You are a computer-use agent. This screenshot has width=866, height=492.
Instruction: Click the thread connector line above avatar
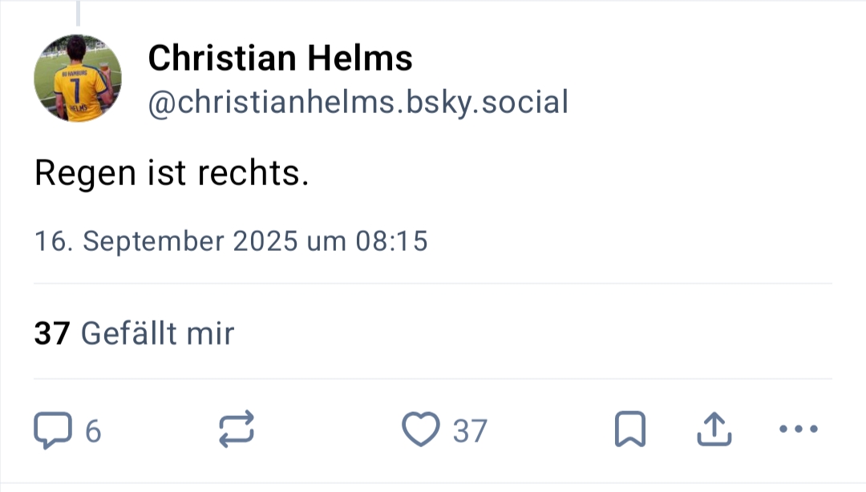point(78,13)
